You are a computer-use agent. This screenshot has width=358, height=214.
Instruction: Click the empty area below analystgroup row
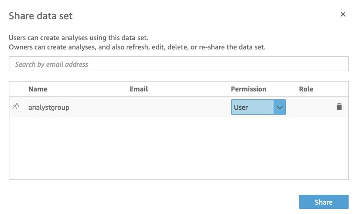(178, 148)
